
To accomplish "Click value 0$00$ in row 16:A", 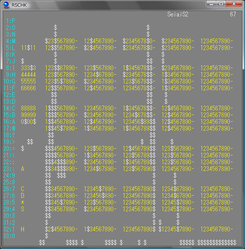I will tap(28, 122).
